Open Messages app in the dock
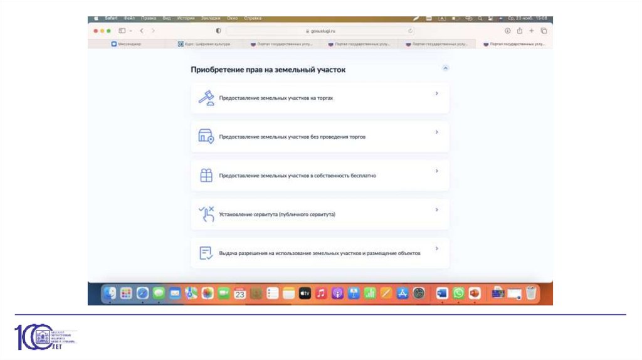The width and height of the screenshot is (642, 360). point(159,294)
